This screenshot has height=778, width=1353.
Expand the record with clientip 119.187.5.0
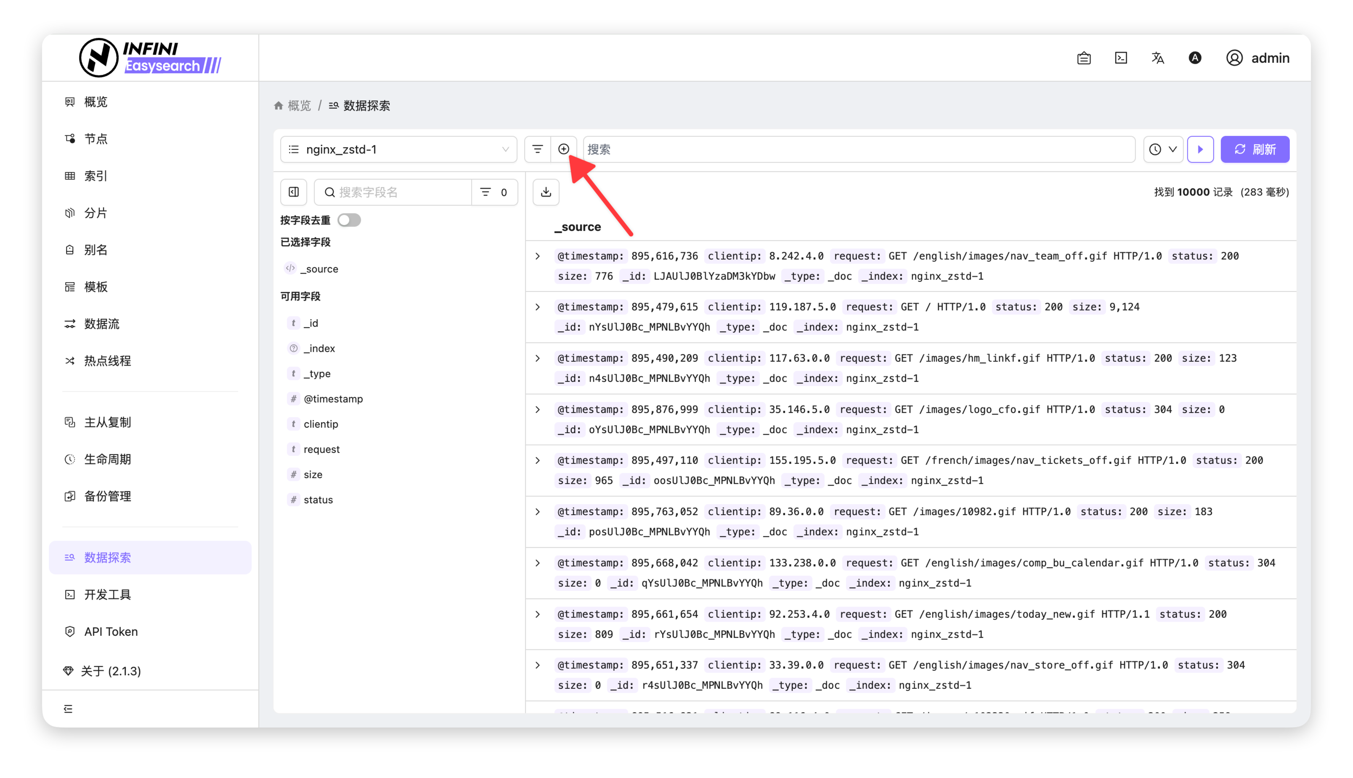[x=538, y=307]
